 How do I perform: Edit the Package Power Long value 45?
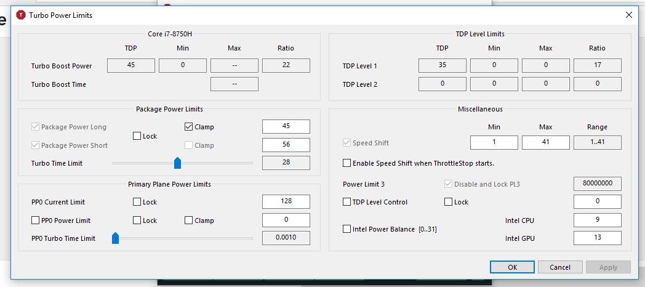point(286,126)
